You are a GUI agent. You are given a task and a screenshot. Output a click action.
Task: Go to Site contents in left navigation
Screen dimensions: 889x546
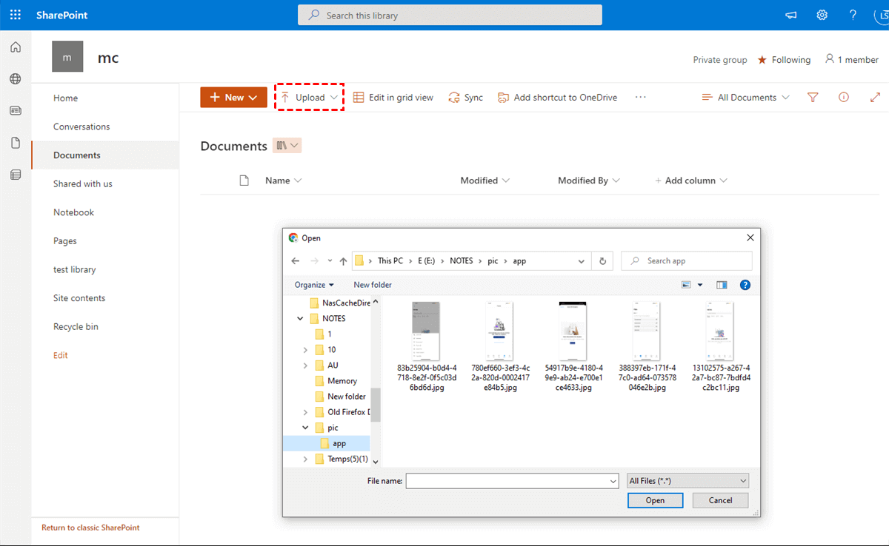79,298
